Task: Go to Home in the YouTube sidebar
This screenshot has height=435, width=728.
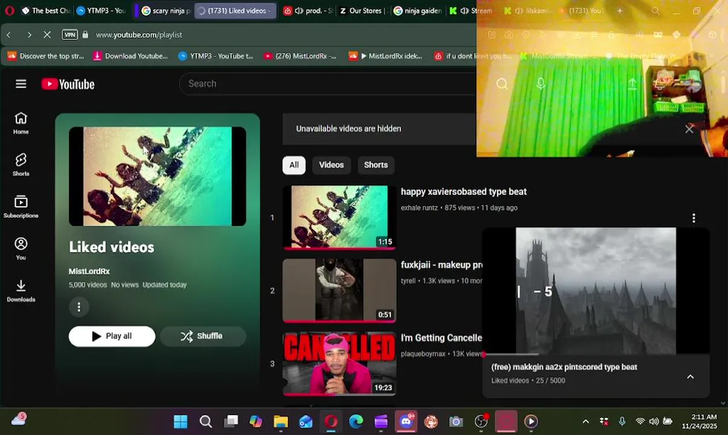Action: click(21, 123)
